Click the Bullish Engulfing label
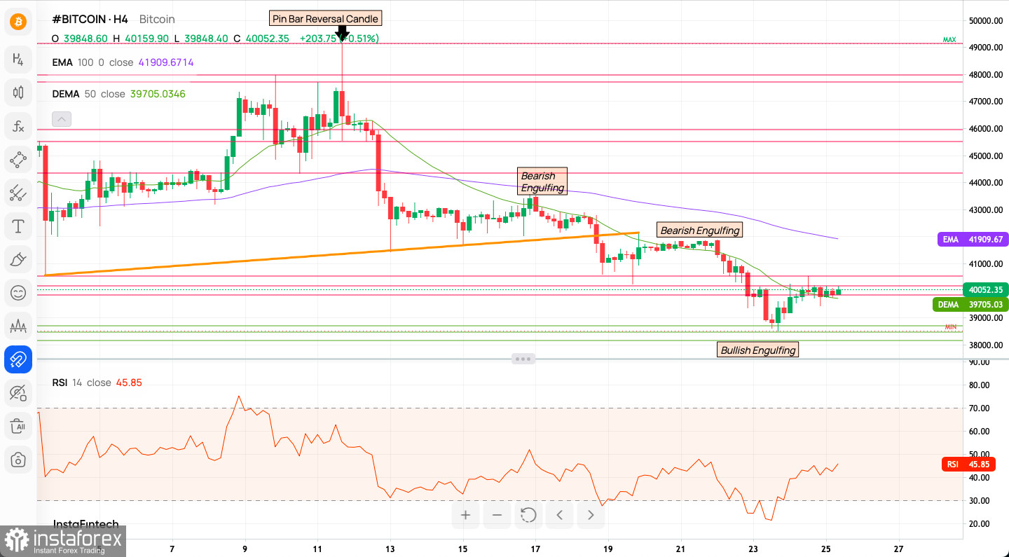 click(x=758, y=350)
